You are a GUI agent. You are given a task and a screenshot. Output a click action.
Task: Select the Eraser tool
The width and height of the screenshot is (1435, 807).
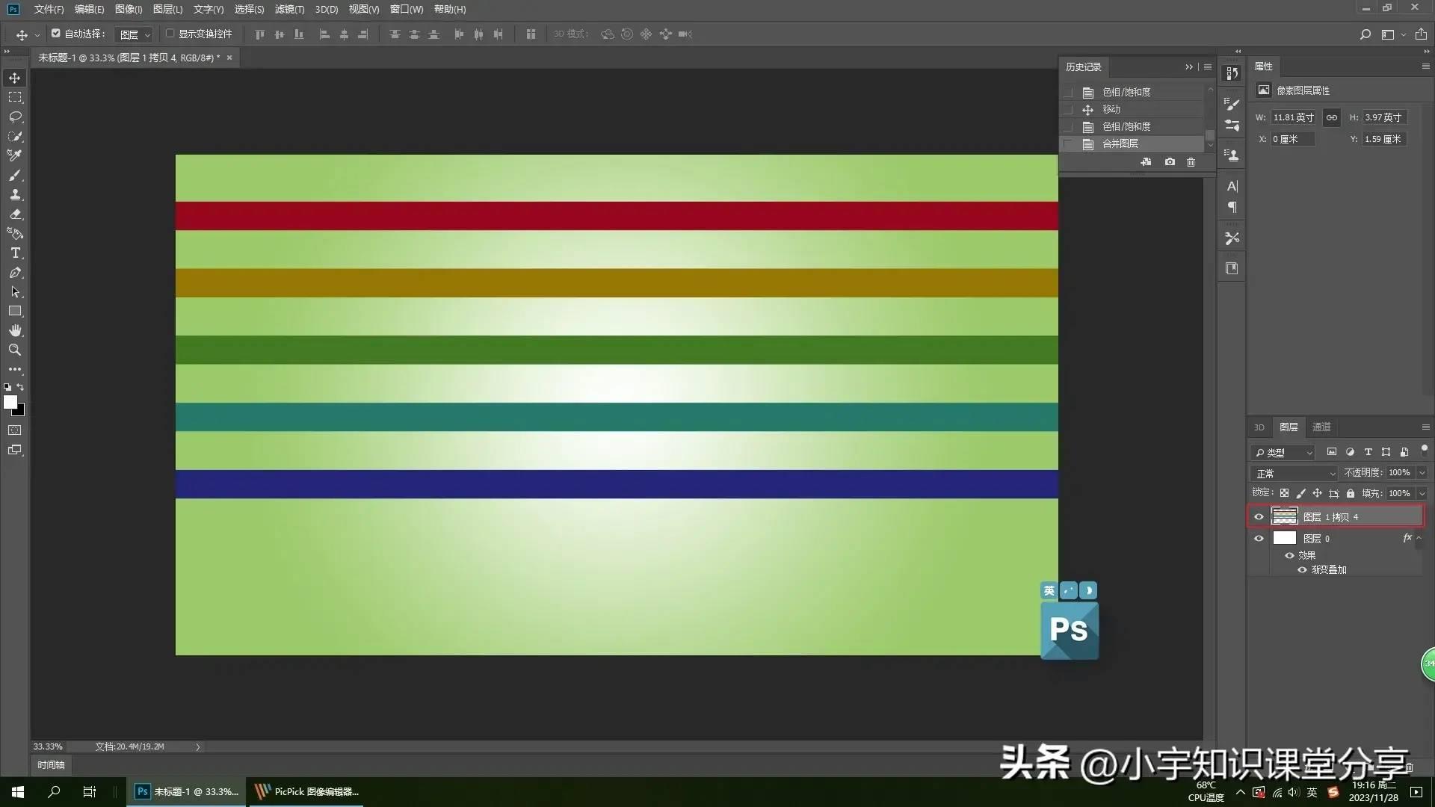point(15,214)
